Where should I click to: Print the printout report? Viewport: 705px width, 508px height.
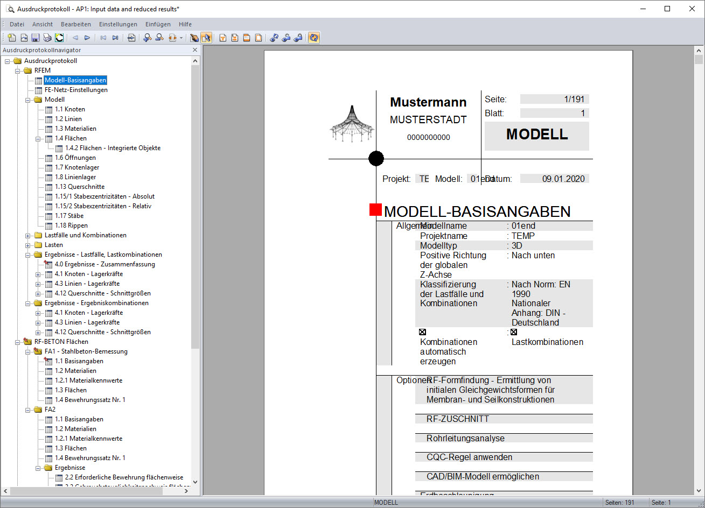tap(47, 37)
